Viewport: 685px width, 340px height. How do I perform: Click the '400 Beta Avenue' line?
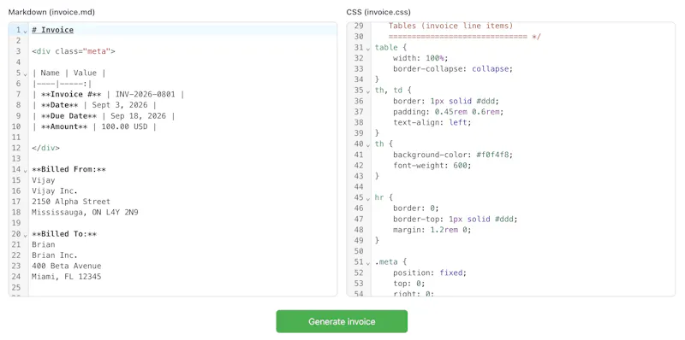click(67, 266)
